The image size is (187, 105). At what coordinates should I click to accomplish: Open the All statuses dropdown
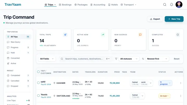click(x=129, y=59)
